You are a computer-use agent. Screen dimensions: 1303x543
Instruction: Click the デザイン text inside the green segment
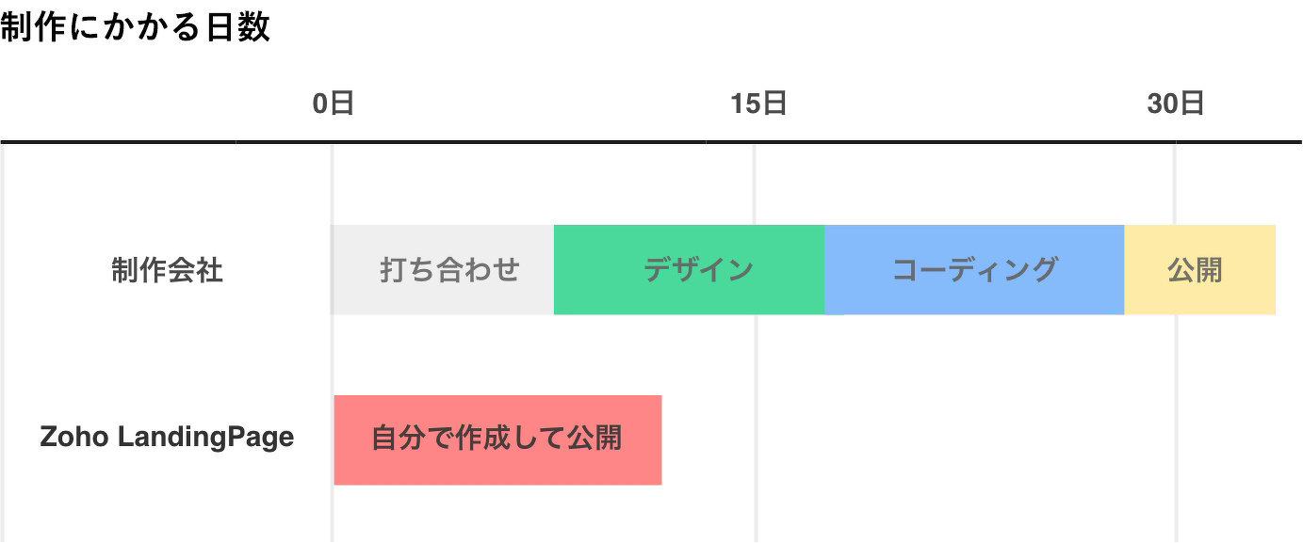(699, 271)
